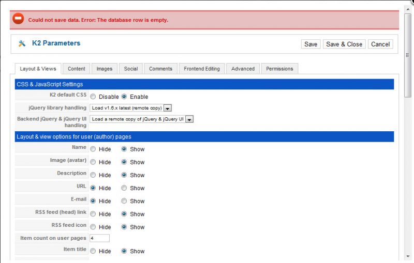Click the 'RSS feed icon' label
Viewport: 414px width, 263px height.
[x=69, y=225]
